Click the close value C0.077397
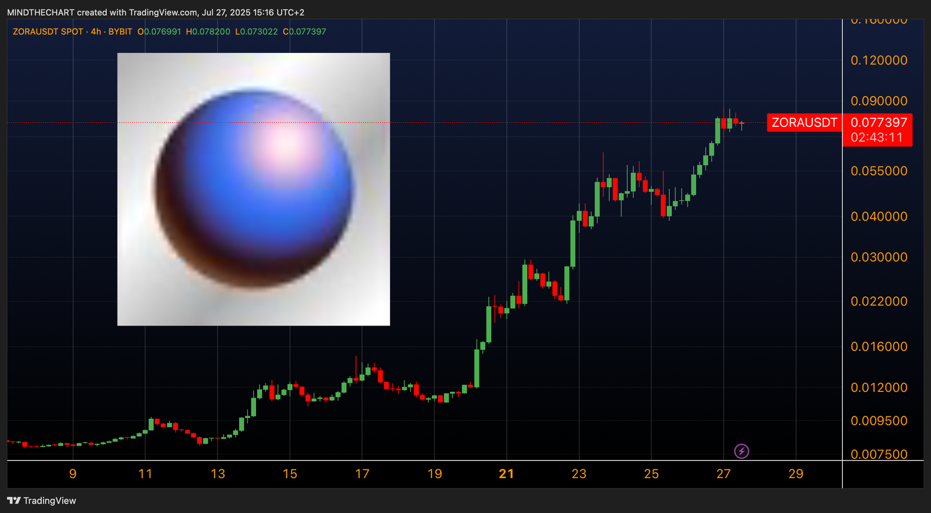Image resolution: width=931 pixels, height=513 pixels. click(x=304, y=31)
